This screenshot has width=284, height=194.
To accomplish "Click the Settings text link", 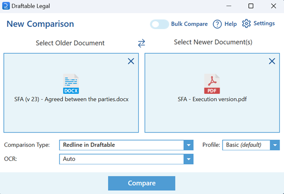I will coord(264,23).
